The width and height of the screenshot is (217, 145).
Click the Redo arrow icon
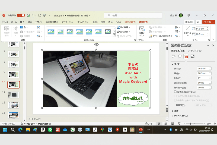coord(39,15)
